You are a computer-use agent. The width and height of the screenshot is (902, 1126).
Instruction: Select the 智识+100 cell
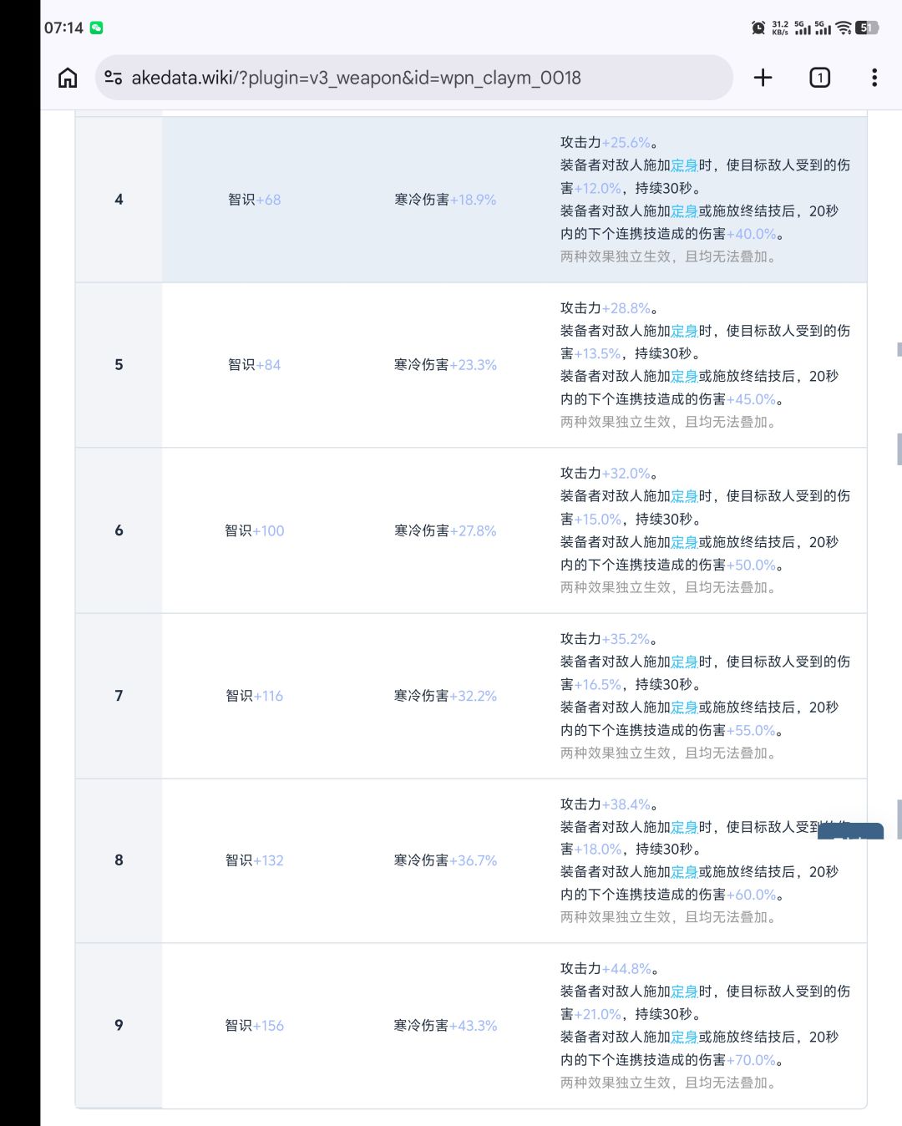[x=255, y=530]
